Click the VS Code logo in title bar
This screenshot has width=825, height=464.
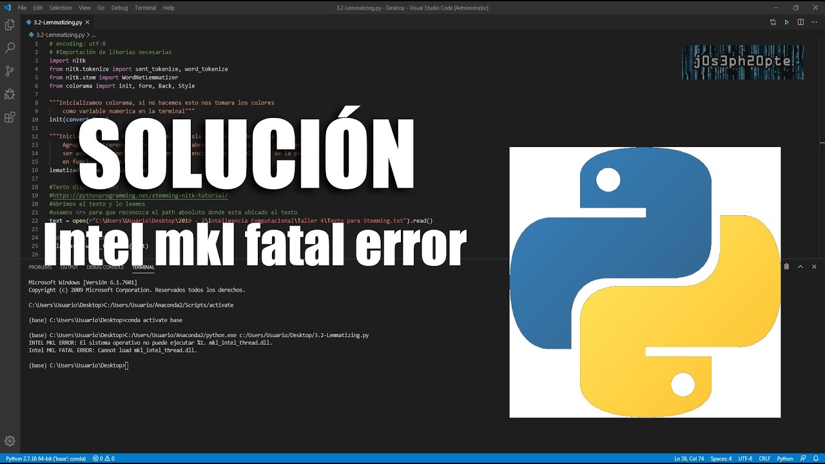7,8
